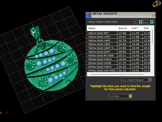Click the Grams column header
This screenshot has height=122, width=162.
click(124, 28)
